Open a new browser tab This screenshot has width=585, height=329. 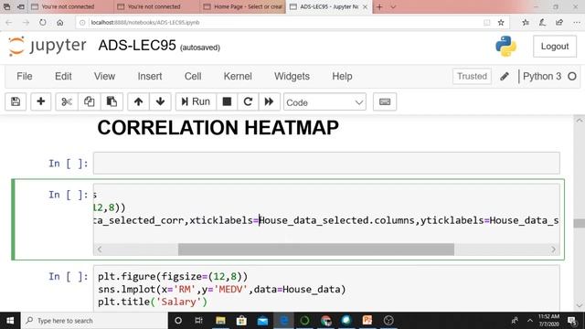click(x=379, y=6)
